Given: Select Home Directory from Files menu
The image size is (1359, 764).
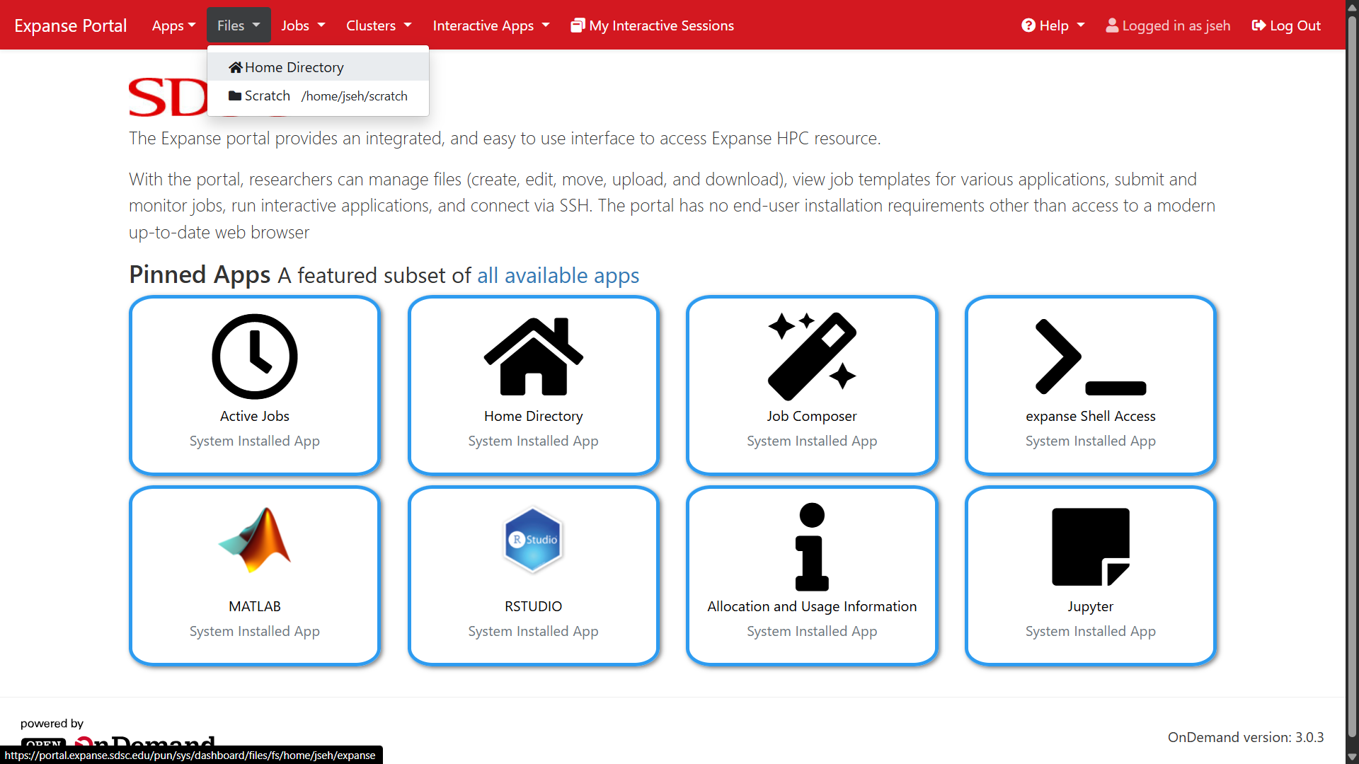Looking at the screenshot, I should tap(318, 67).
